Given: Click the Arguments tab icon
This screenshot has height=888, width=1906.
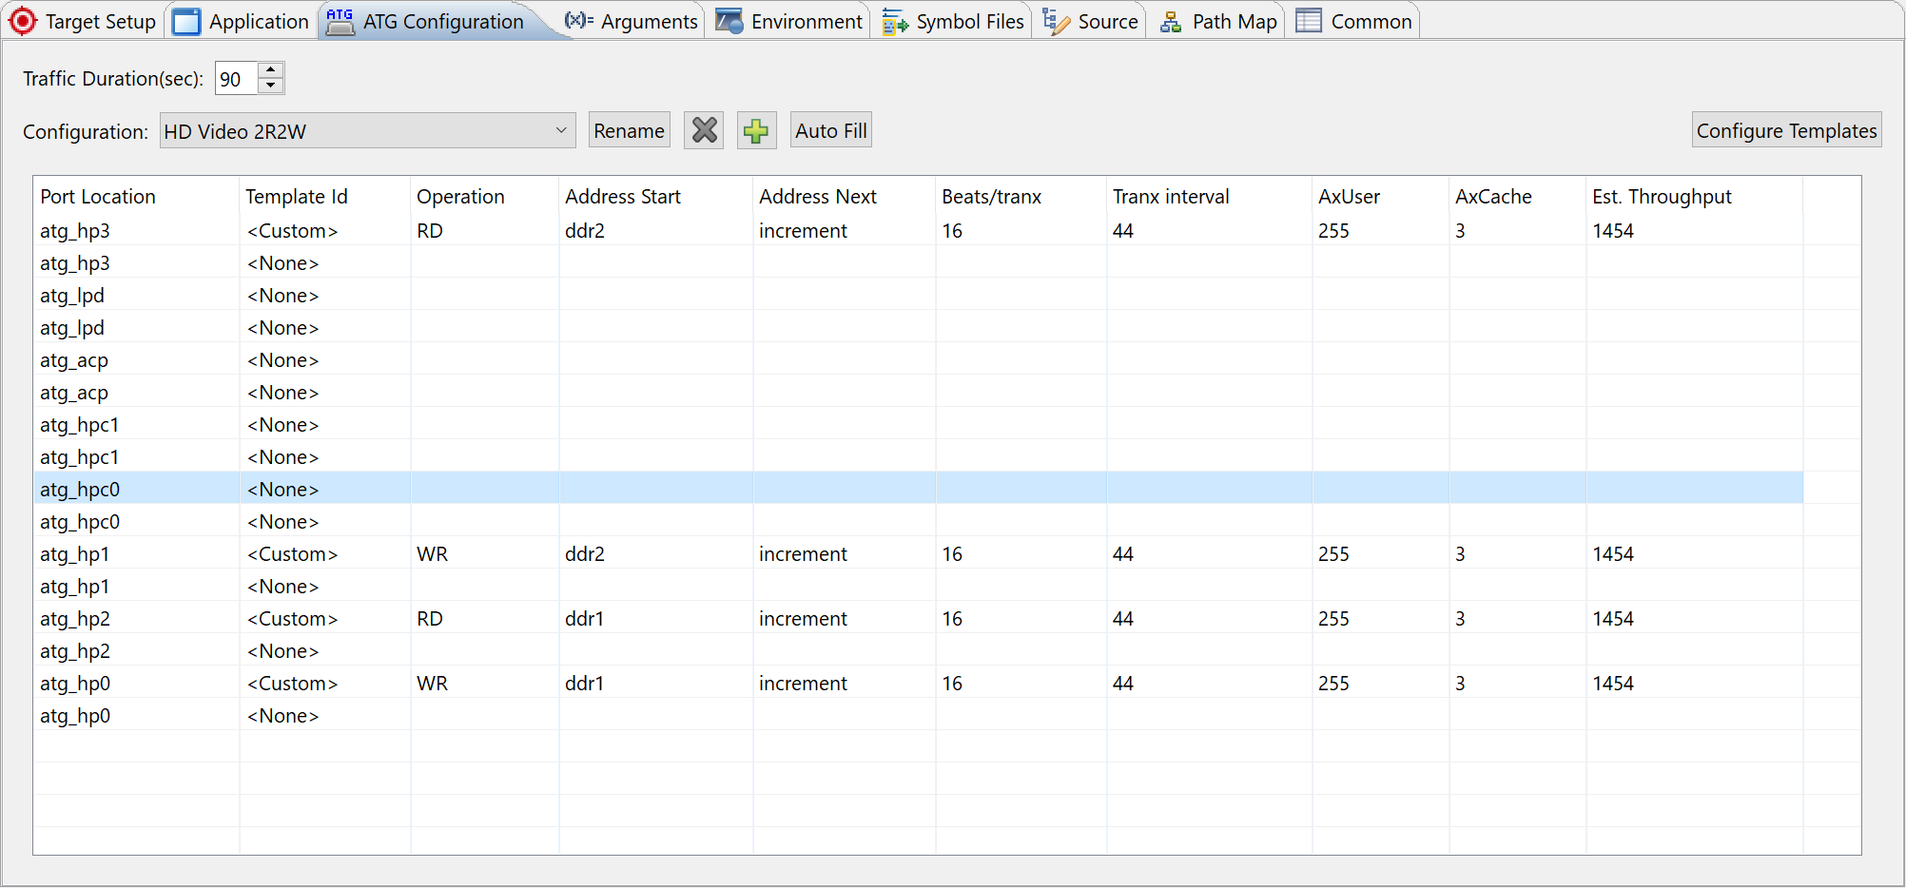Looking at the screenshot, I should [x=578, y=20].
